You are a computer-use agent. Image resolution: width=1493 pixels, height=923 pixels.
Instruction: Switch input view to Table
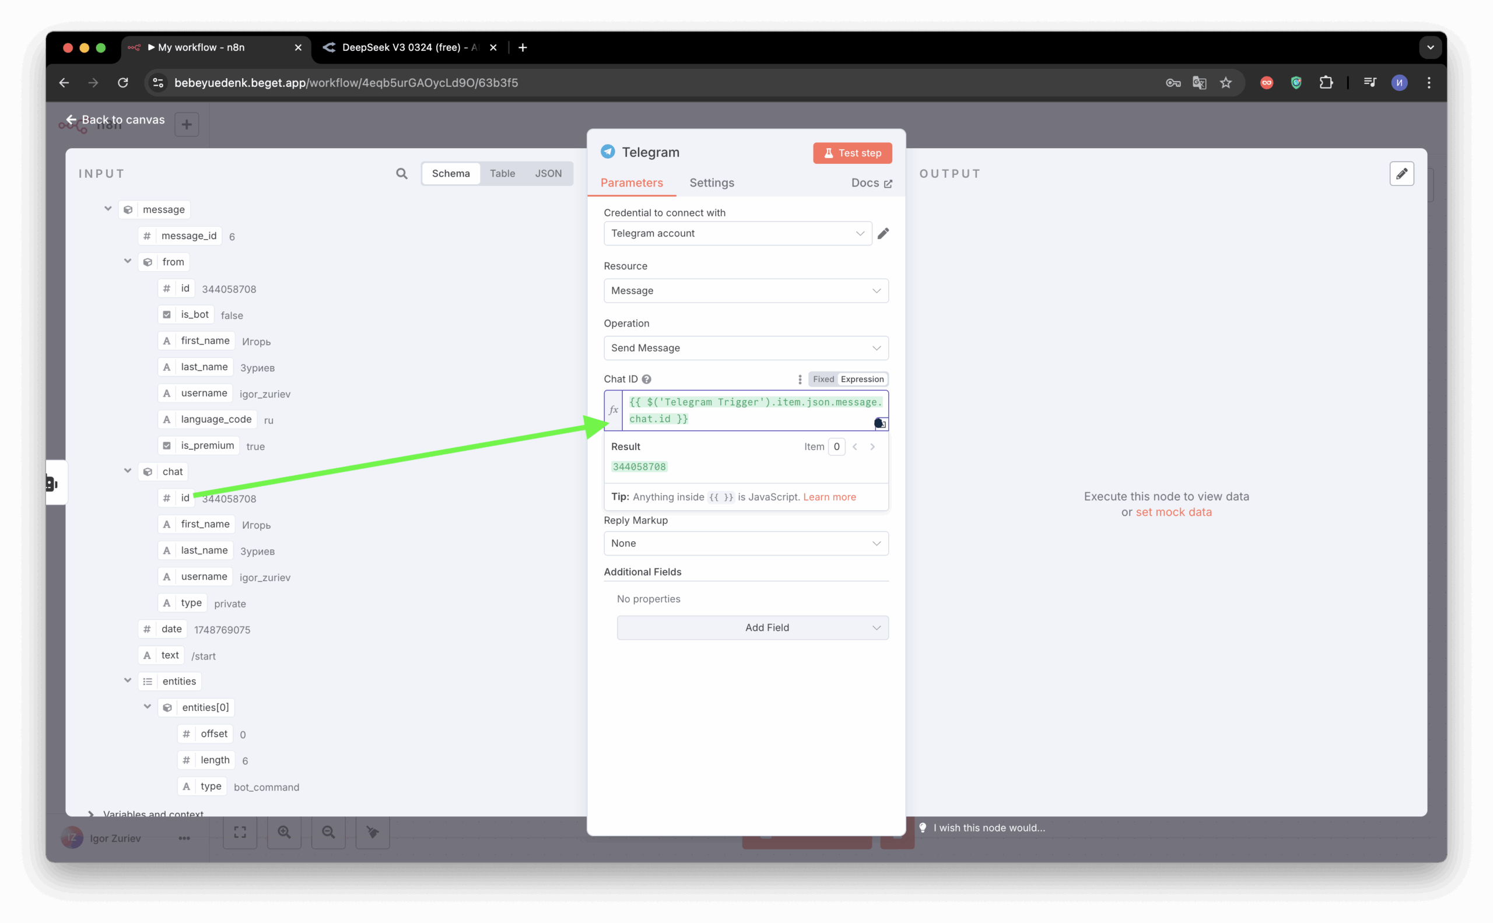[502, 174]
